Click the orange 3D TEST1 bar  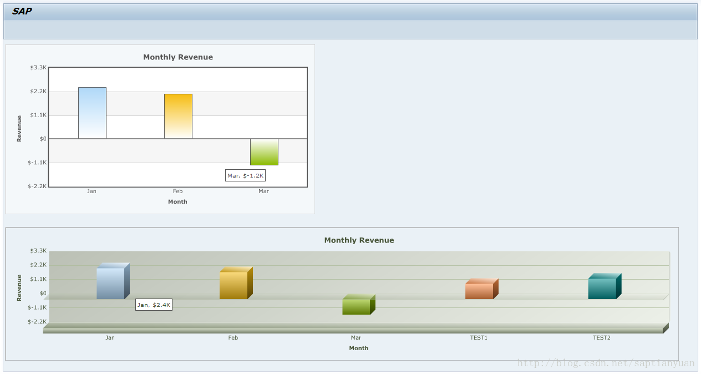(x=482, y=289)
